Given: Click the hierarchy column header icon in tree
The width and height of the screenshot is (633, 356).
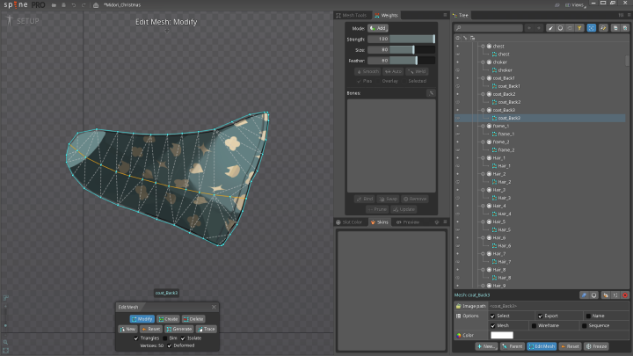Looking at the screenshot, I should tap(472, 38).
